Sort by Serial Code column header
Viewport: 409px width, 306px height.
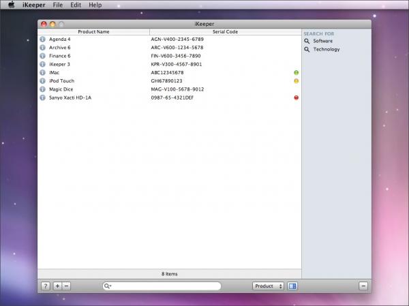click(226, 32)
